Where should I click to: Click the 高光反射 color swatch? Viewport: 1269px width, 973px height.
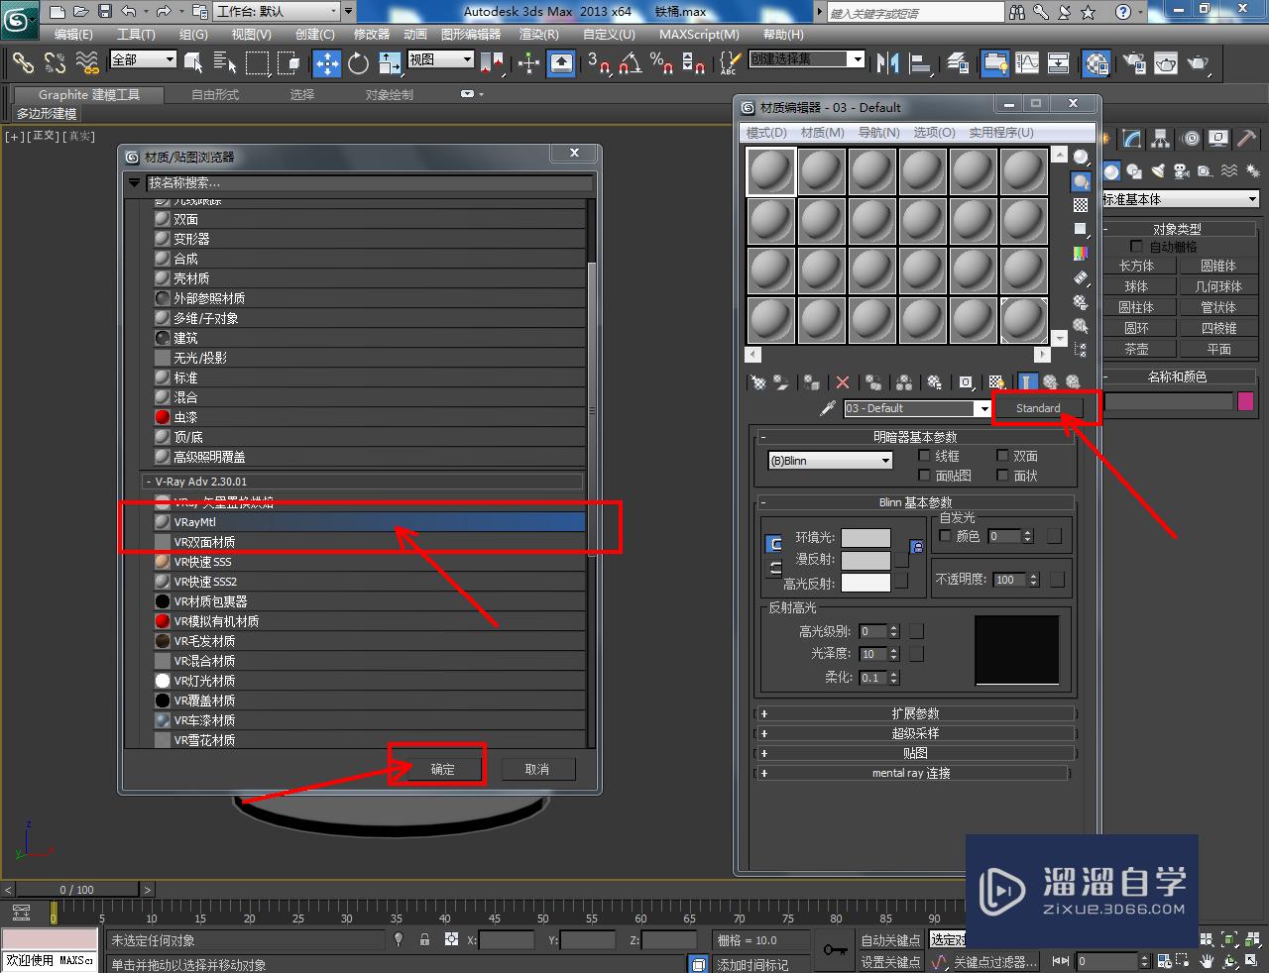click(865, 583)
